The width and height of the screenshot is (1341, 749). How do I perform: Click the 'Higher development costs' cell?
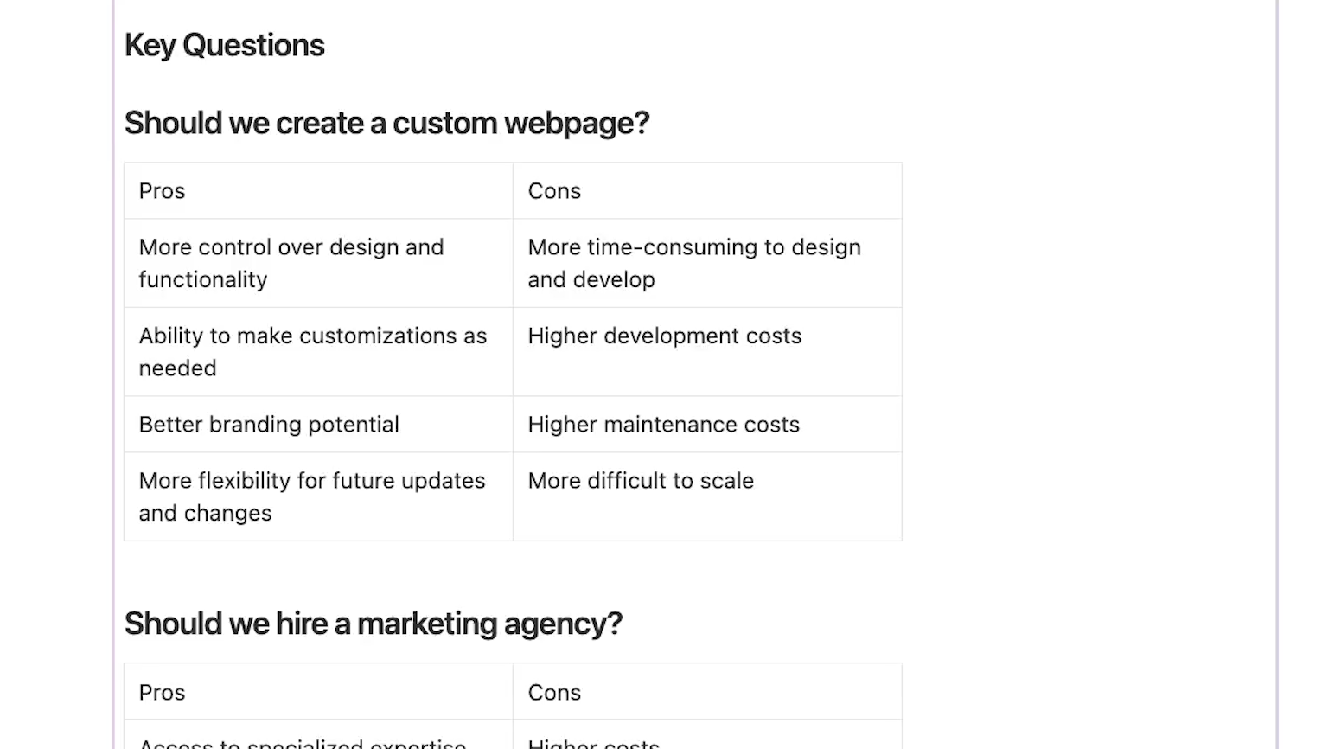(x=707, y=352)
